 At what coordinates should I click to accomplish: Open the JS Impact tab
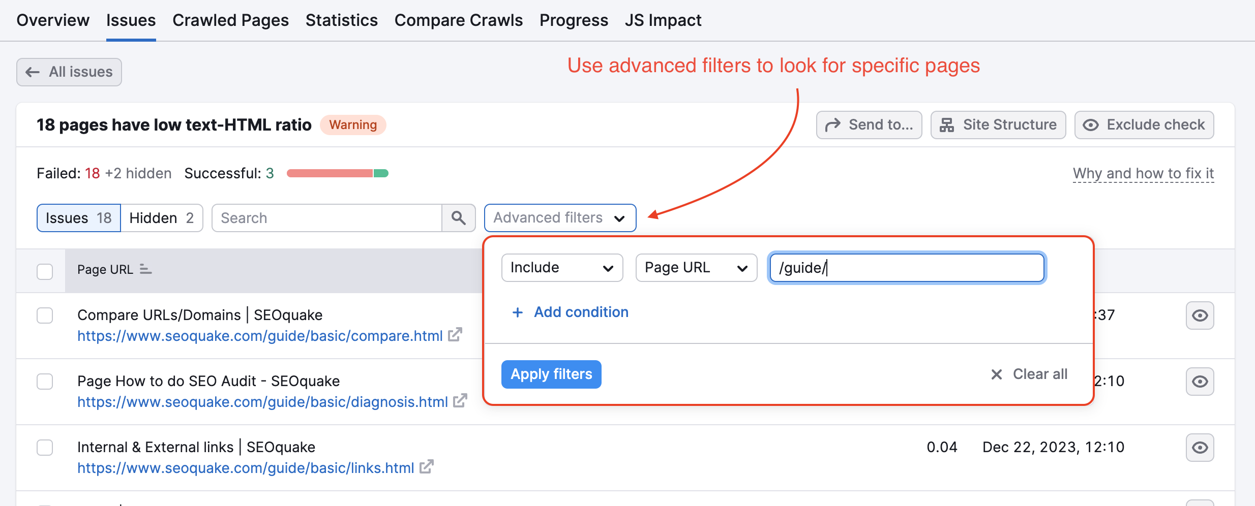click(663, 20)
